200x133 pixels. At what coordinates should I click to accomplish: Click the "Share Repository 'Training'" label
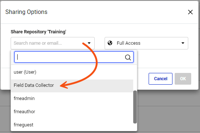point(38,32)
